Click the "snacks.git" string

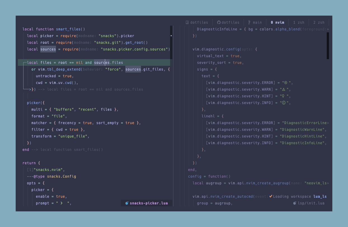(x=109, y=42)
